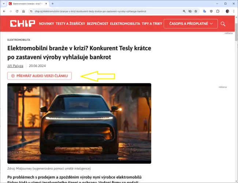Open author Jiří Palyza's profile link
The height and width of the screenshot is (183, 238).
click(15, 66)
